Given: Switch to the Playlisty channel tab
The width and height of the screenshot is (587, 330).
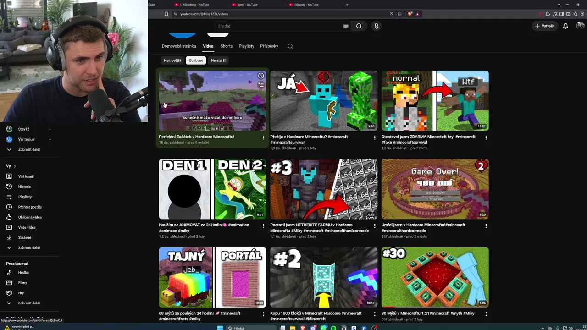Looking at the screenshot, I should point(246,46).
